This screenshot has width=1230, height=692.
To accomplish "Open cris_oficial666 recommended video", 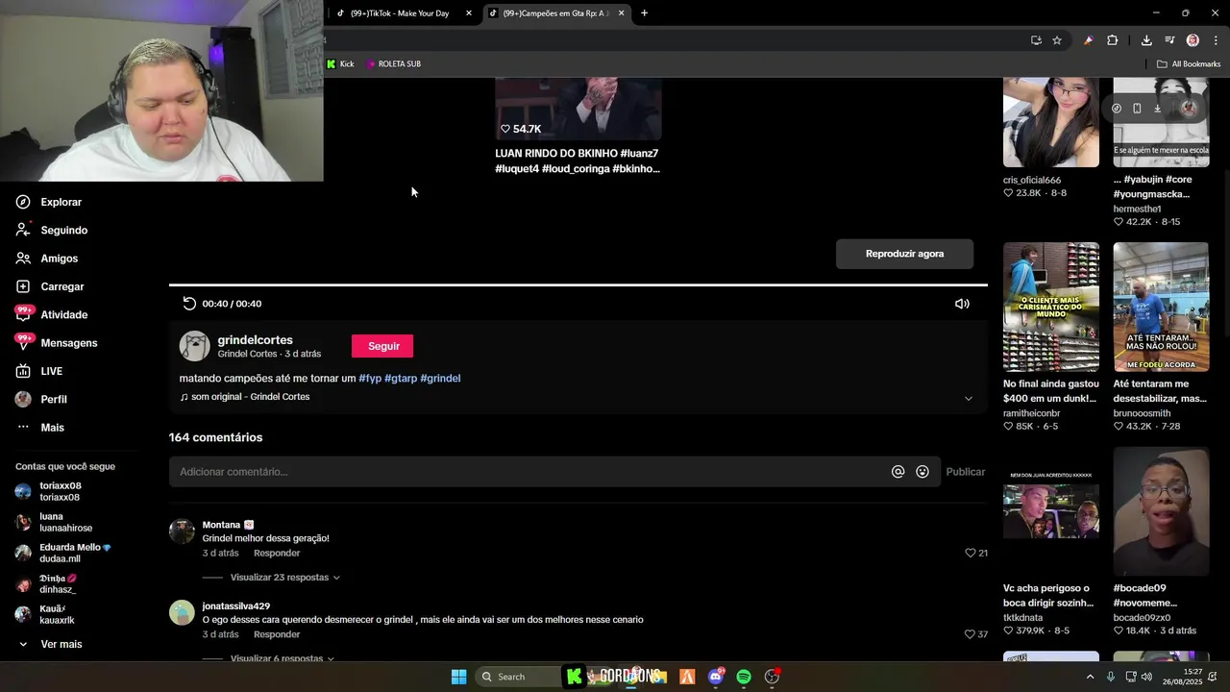I will coord(1051,122).
